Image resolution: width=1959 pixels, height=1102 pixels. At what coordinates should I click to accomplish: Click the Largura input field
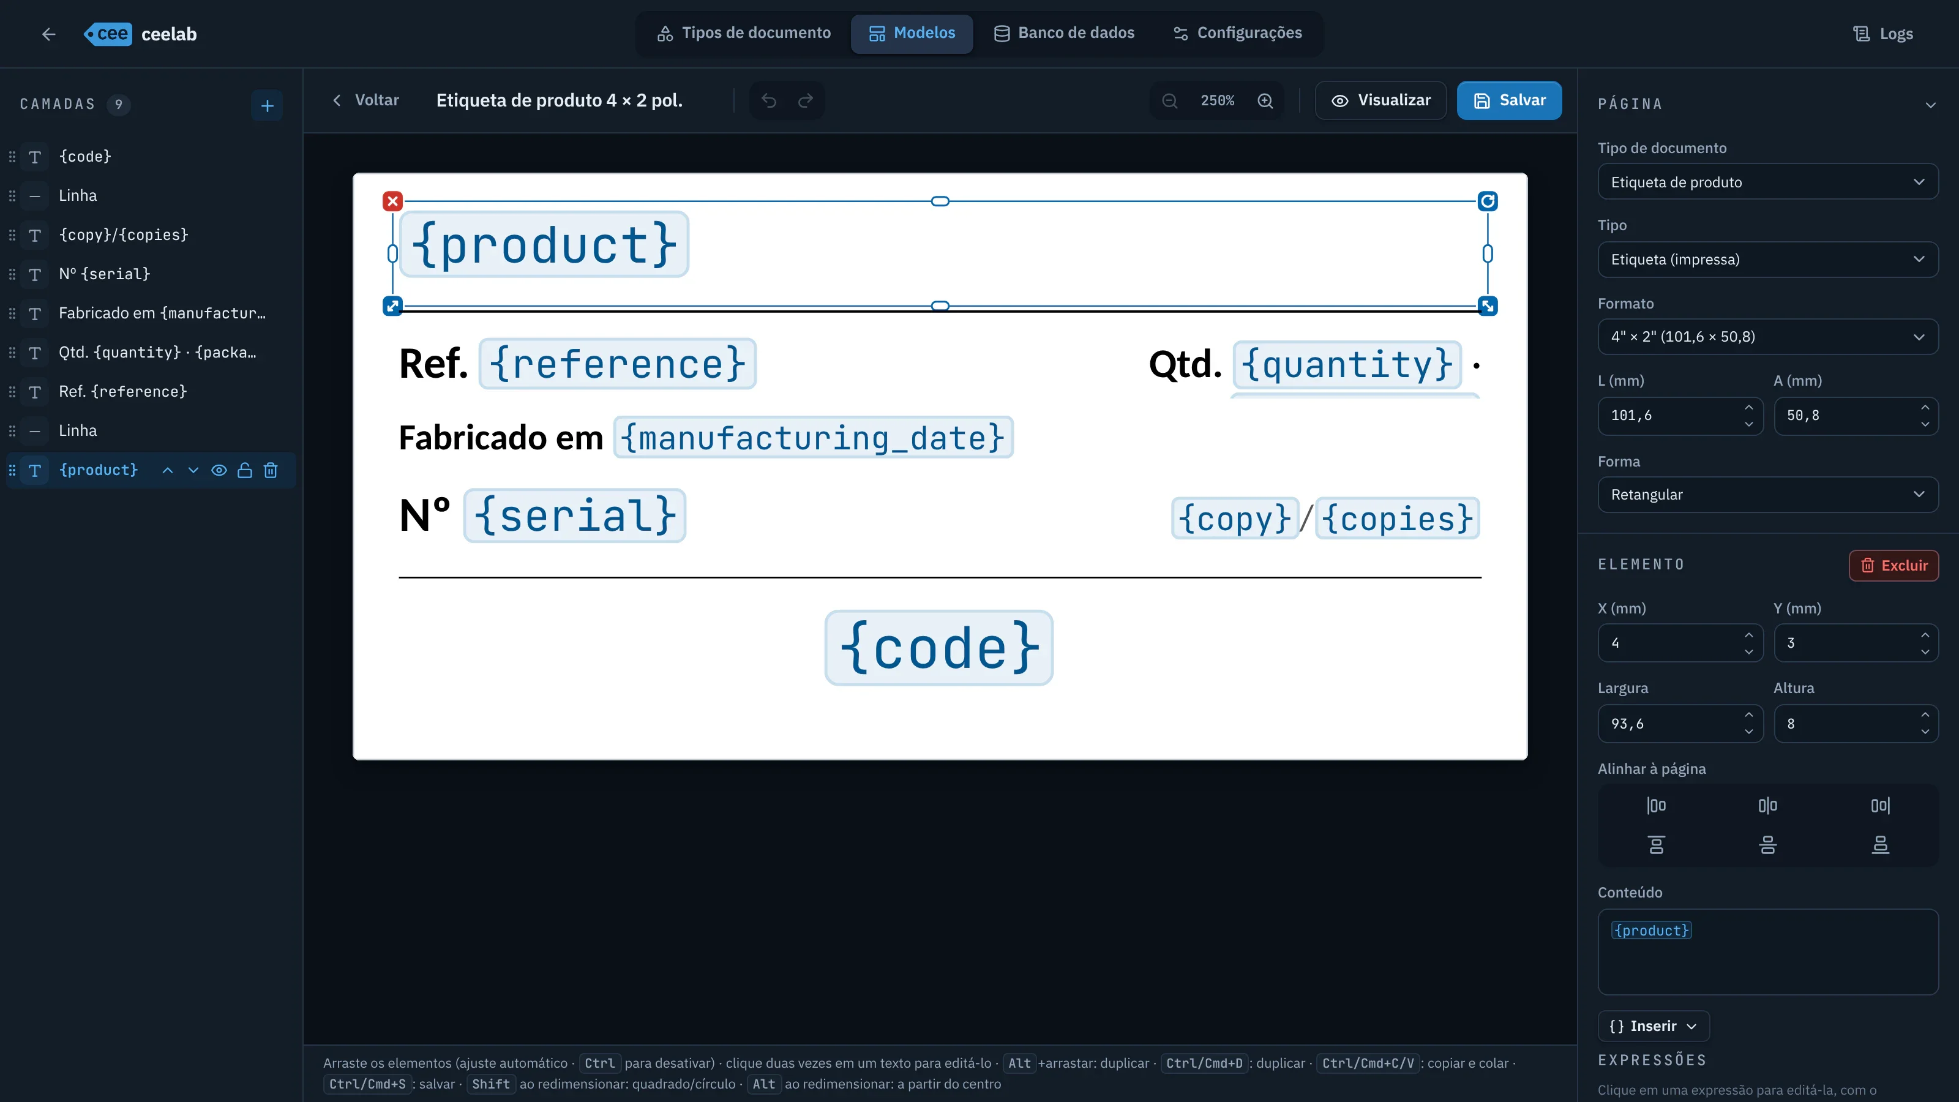point(1680,723)
